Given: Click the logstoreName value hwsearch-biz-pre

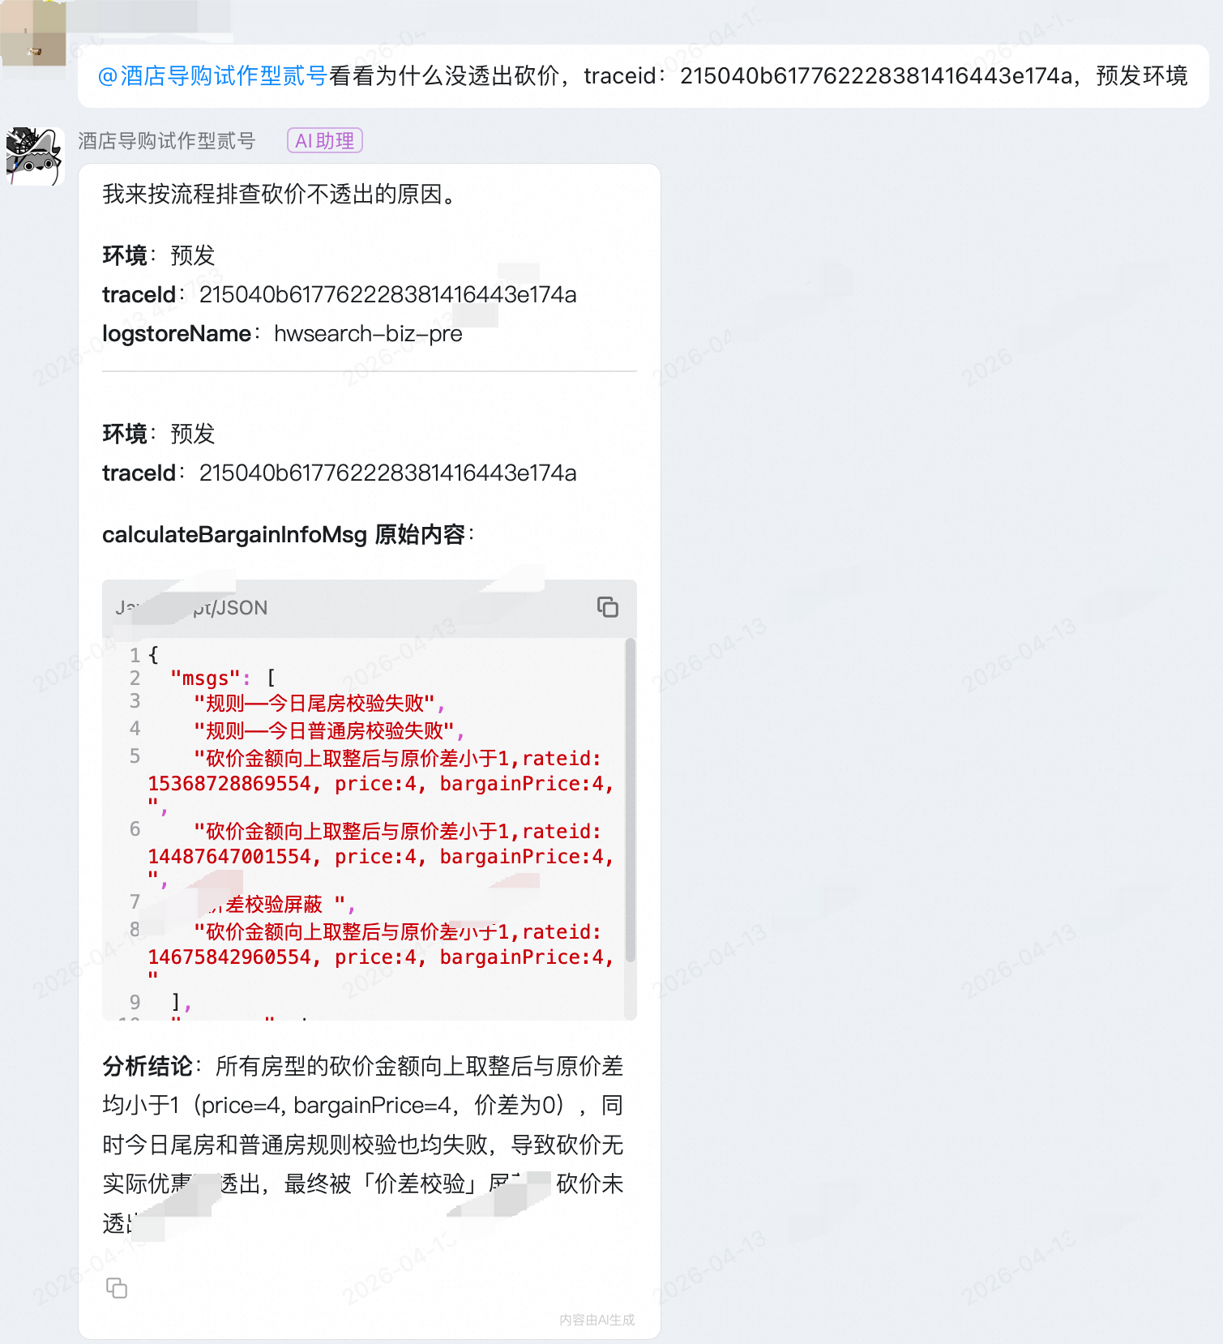Looking at the screenshot, I should (368, 334).
